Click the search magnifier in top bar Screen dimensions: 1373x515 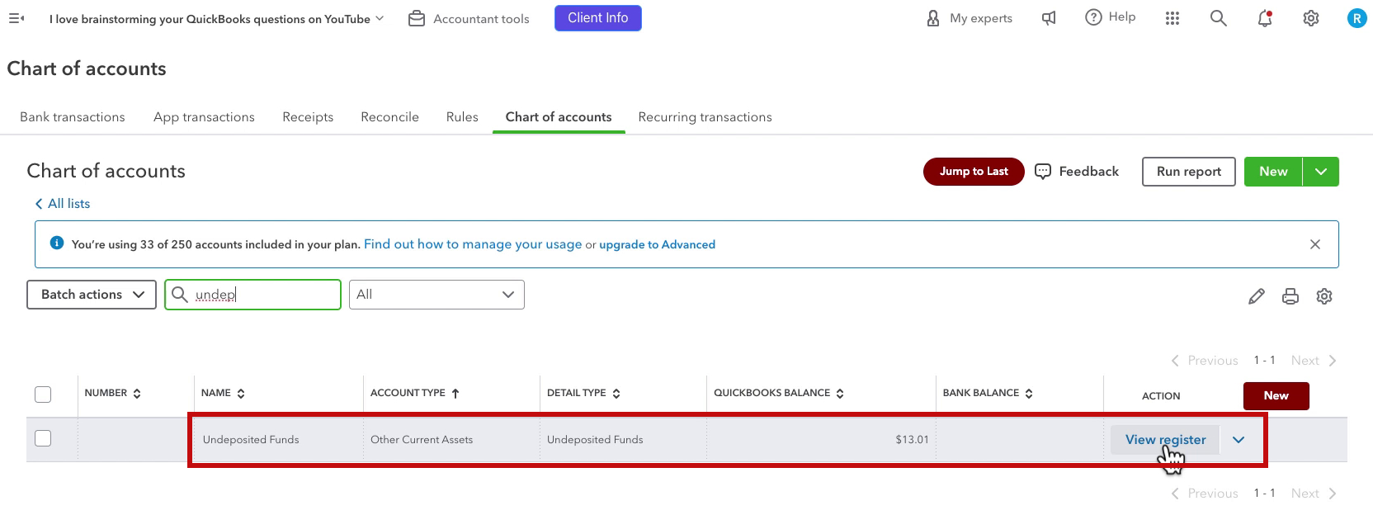pyautogui.click(x=1218, y=18)
